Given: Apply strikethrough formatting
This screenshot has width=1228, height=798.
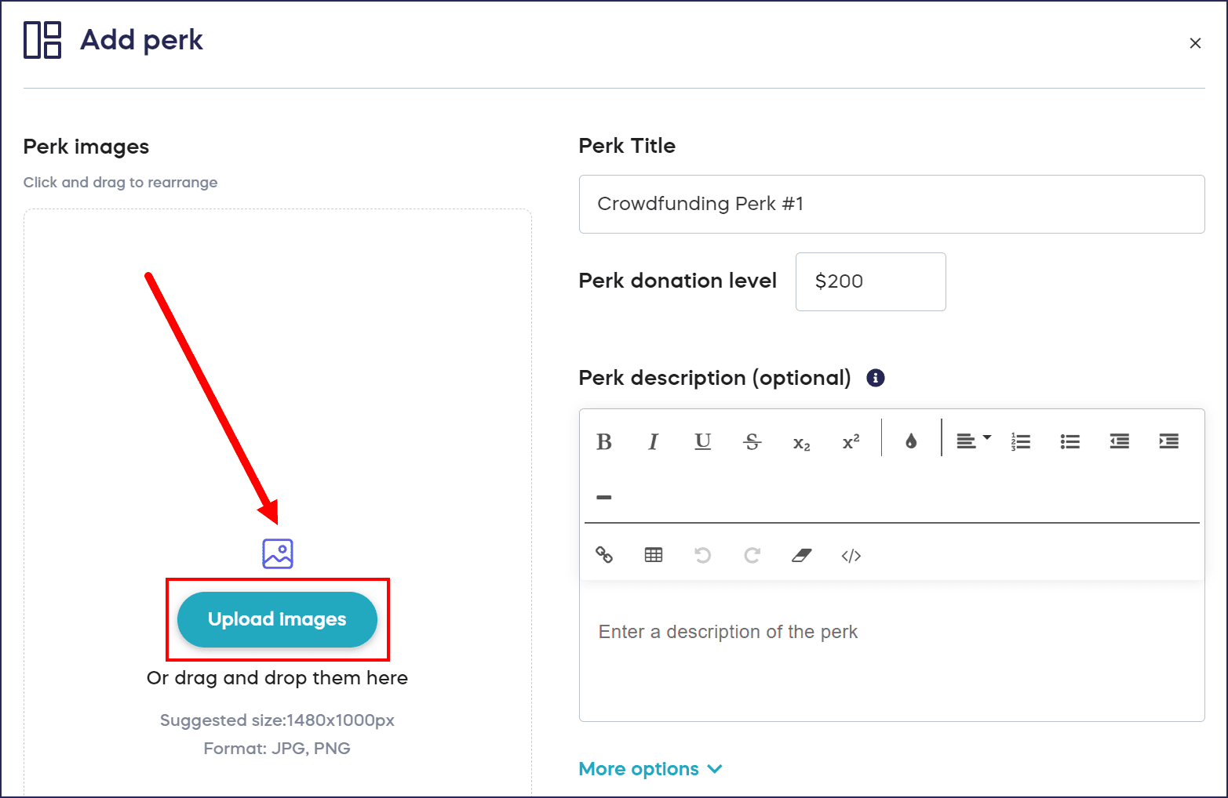Looking at the screenshot, I should [752, 442].
